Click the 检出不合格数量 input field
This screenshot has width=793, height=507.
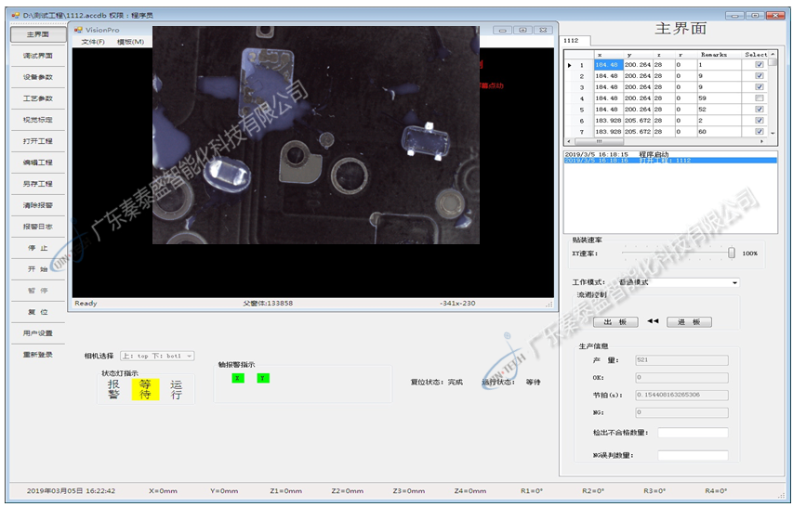pyautogui.click(x=693, y=433)
